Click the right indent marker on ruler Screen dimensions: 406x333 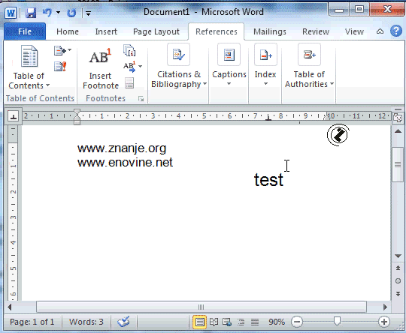327,117
